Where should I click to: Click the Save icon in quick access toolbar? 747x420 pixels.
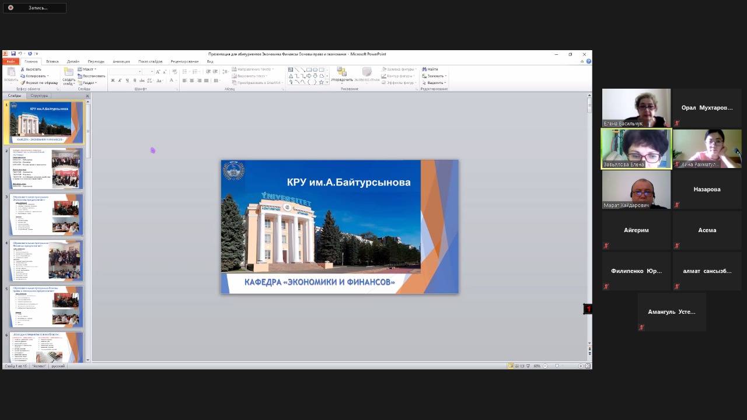[13, 54]
